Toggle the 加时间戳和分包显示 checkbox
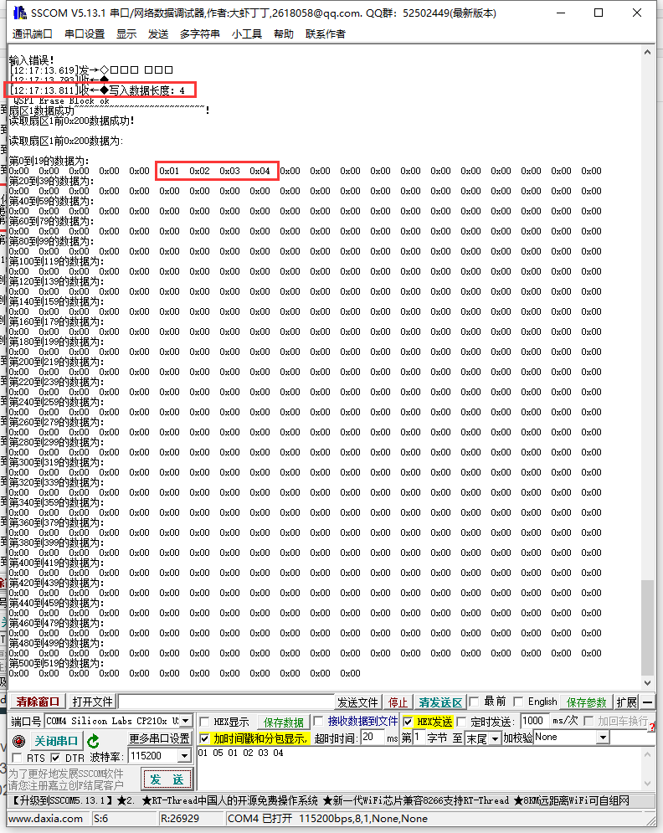Image resolution: width=663 pixels, height=833 pixels. [204, 738]
